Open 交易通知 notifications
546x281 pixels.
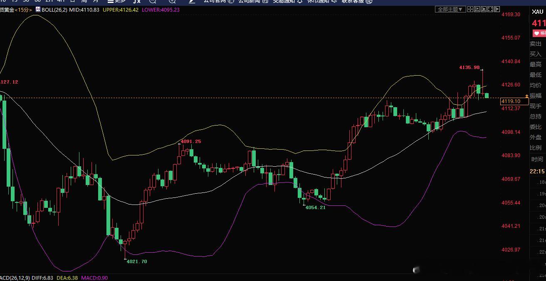coord(288,1)
